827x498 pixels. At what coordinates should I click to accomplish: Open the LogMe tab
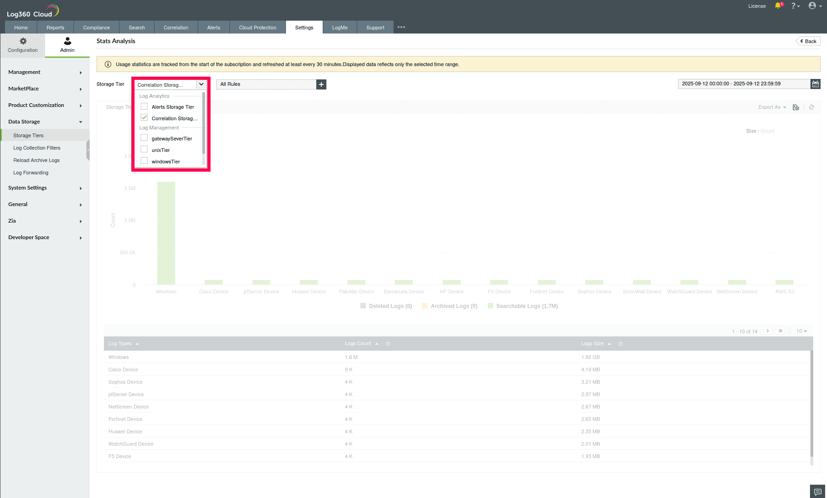340,28
